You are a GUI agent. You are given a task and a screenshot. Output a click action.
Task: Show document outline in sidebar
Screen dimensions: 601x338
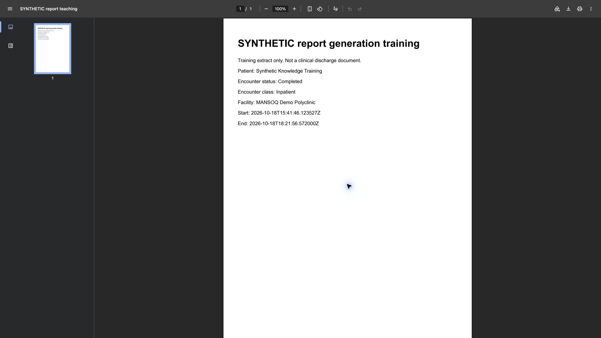(11, 46)
